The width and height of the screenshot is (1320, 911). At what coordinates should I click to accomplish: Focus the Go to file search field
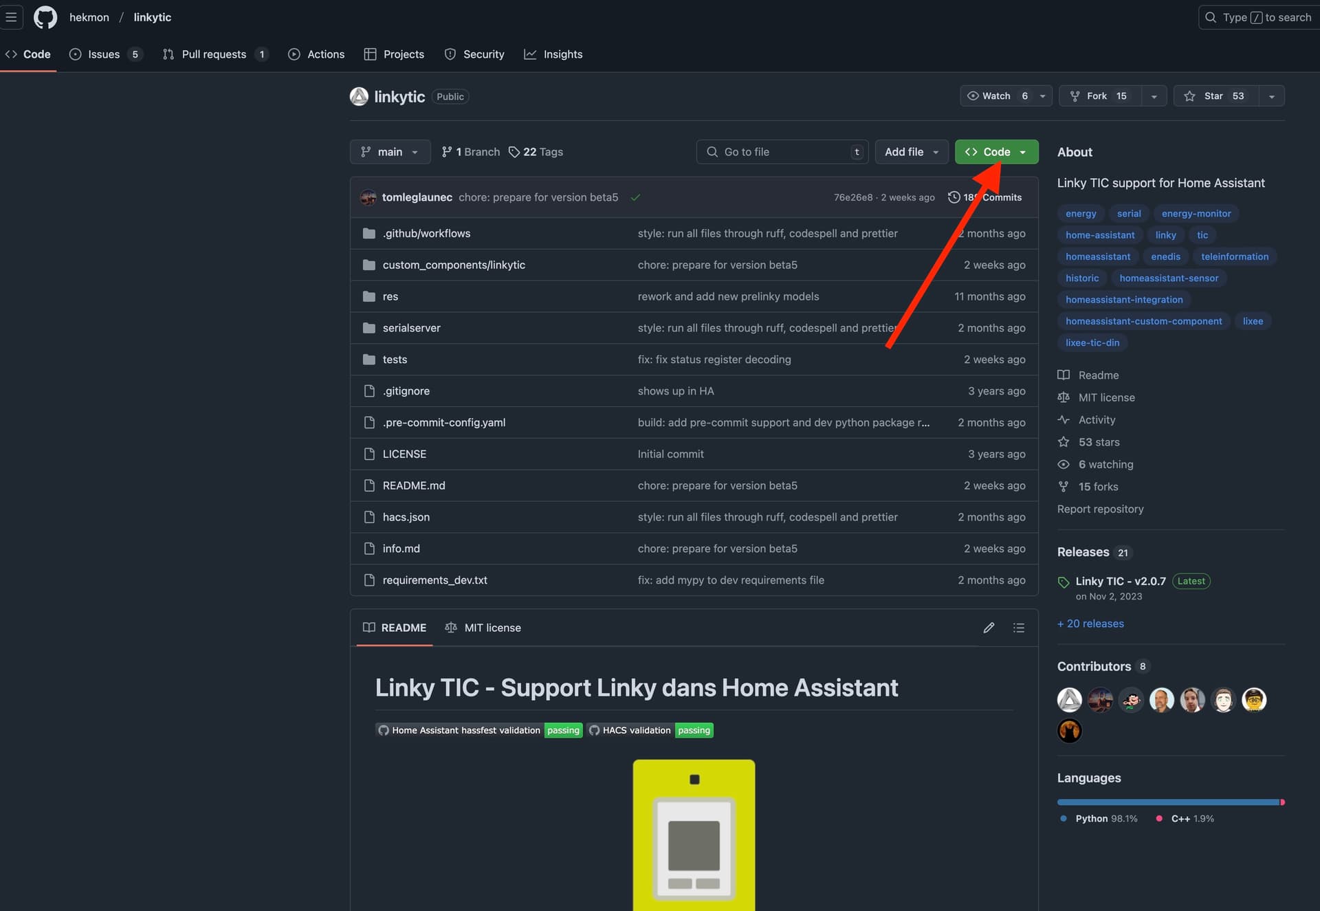coord(782,152)
